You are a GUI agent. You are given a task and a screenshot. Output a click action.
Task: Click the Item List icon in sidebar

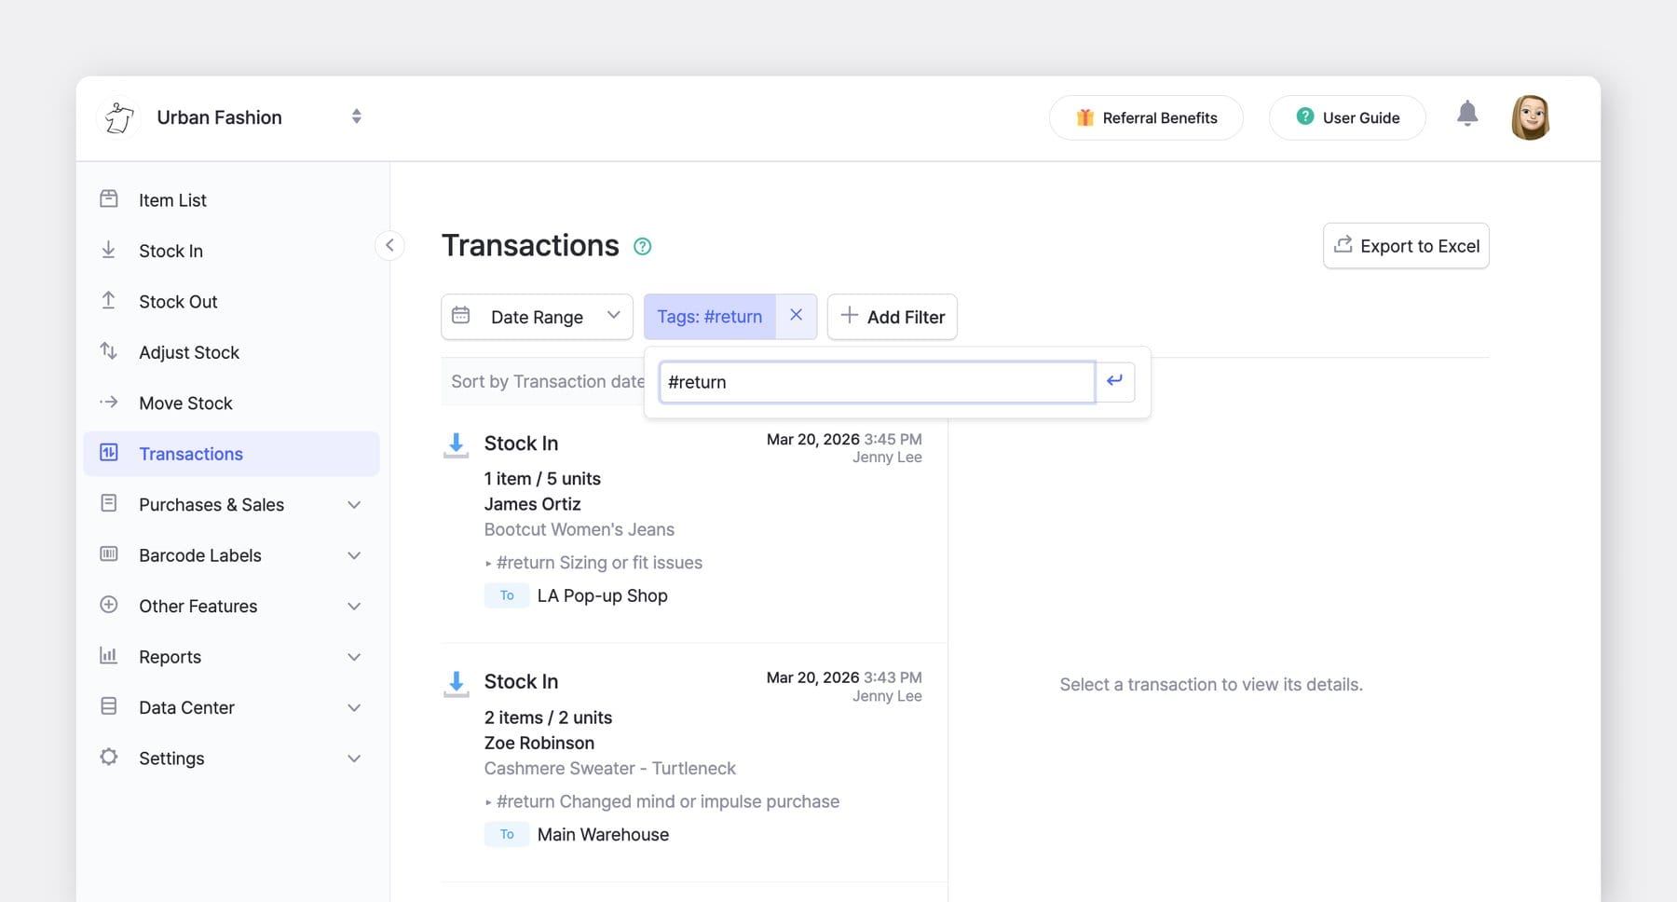point(109,198)
